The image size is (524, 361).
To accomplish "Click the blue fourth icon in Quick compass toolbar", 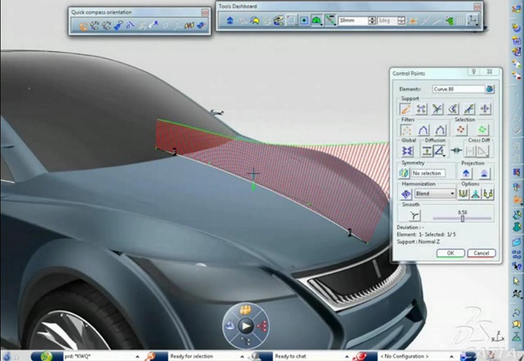I will tap(119, 25).
